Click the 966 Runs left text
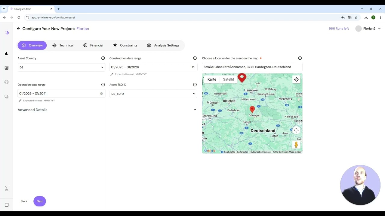 339,28
